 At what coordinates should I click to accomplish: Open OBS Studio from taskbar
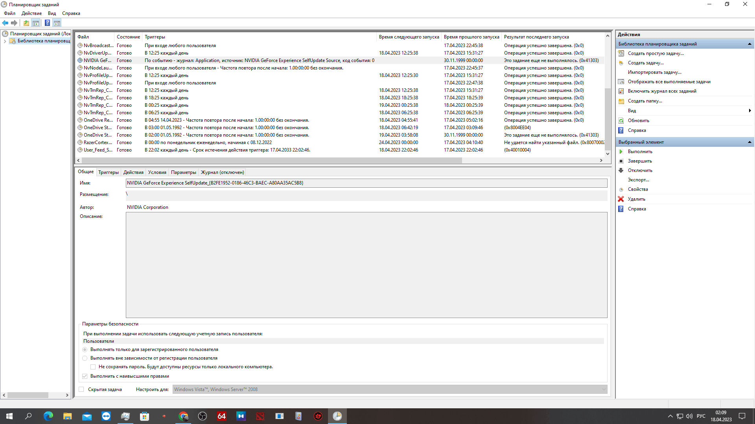pos(203,416)
